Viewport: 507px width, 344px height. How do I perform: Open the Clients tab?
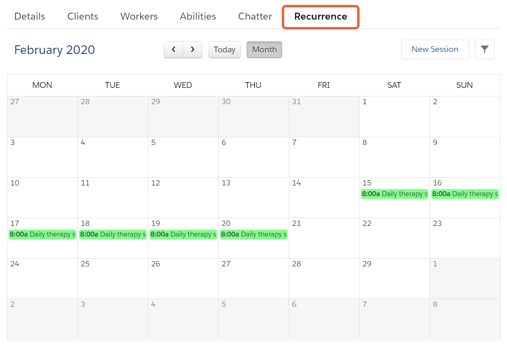(83, 16)
